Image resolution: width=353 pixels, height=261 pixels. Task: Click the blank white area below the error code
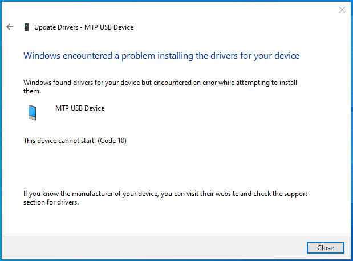click(176, 166)
